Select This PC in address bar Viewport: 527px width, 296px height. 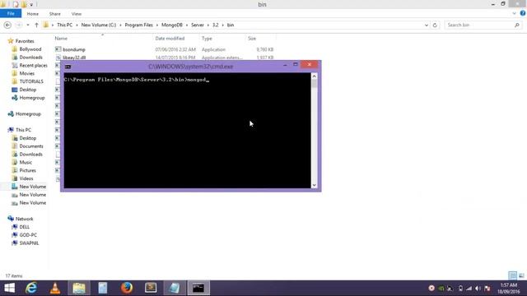64,25
